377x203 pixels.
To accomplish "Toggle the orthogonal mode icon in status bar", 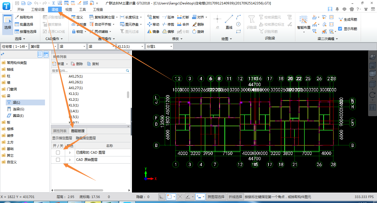I will coord(162,197).
